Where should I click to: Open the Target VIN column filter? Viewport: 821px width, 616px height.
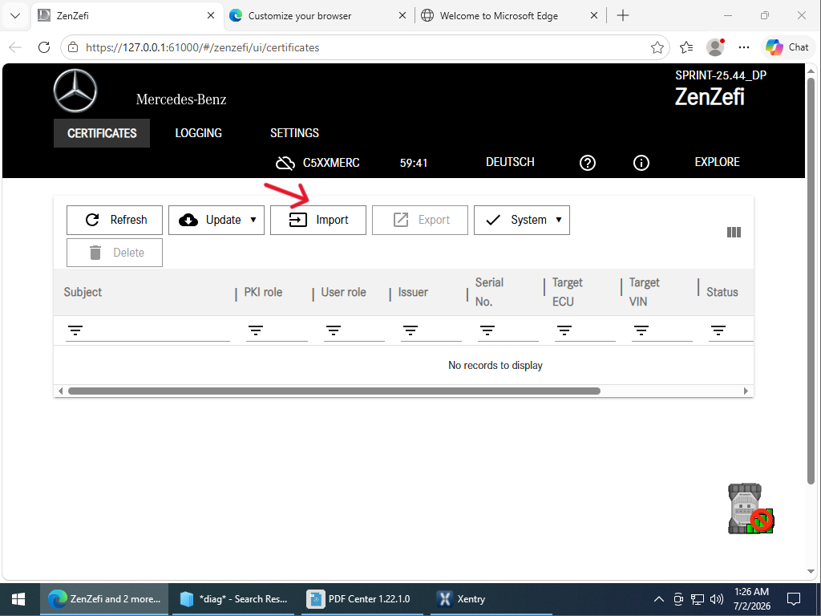tap(641, 330)
